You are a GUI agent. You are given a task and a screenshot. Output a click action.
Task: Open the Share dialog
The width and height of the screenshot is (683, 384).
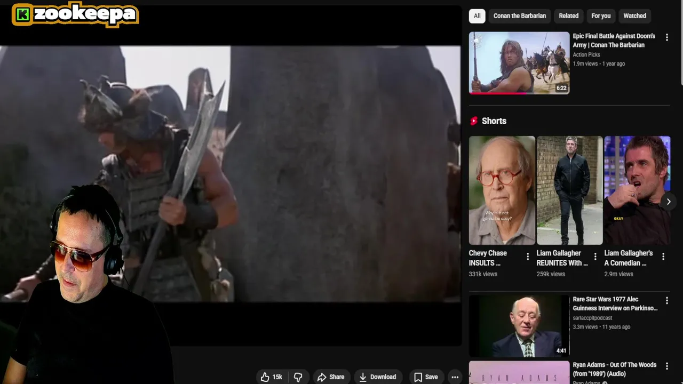point(331,377)
